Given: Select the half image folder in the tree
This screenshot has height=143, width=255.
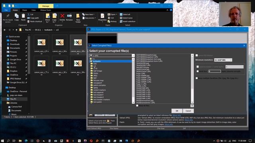Looking at the screenshot, I should (x=98, y=71).
